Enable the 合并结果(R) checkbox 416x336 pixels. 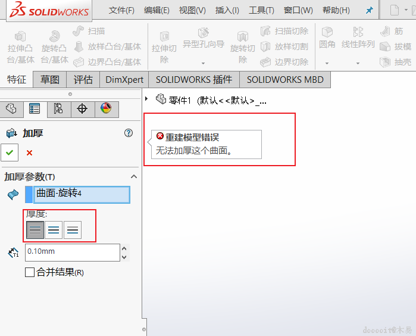pyautogui.click(x=30, y=272)
